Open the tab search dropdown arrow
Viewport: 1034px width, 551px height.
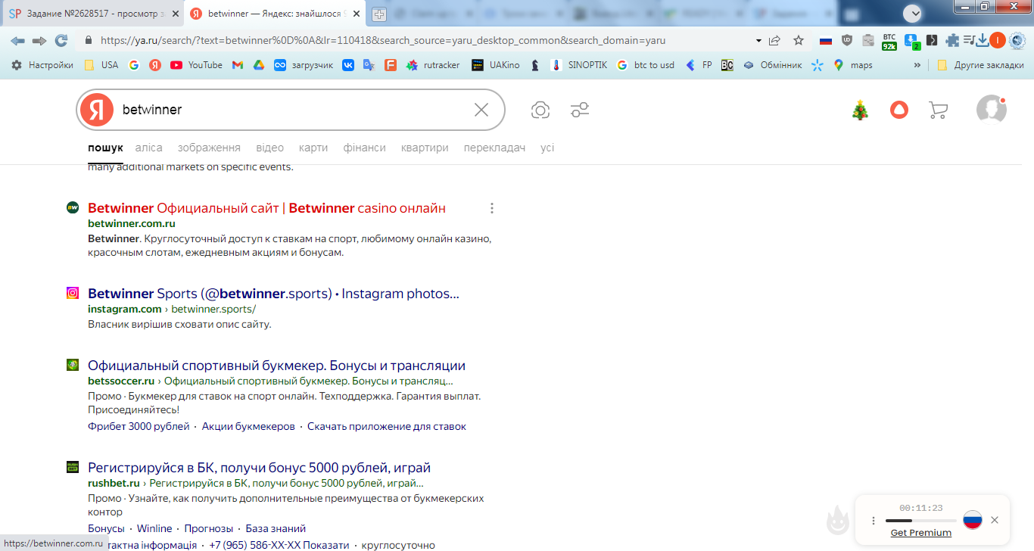(913, 14)
